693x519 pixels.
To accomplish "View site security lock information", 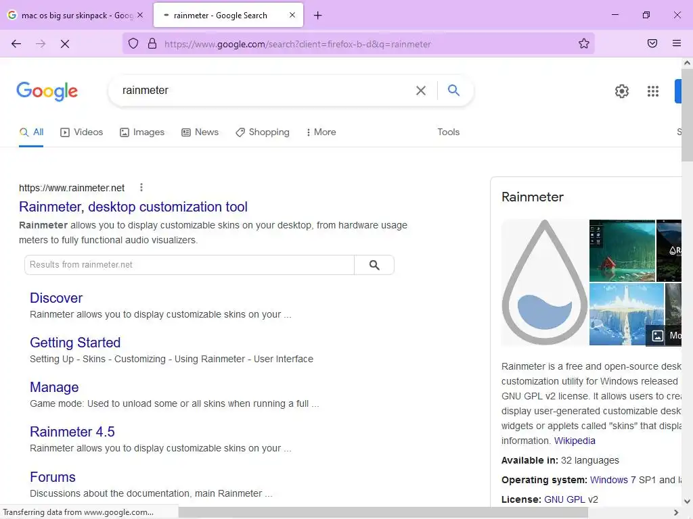I will click(x=152, y=43).
